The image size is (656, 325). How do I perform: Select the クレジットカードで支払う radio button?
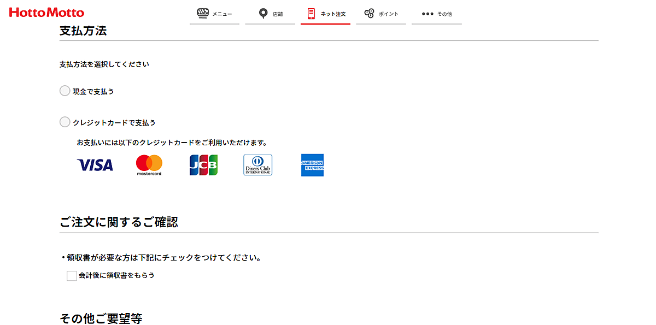[x=65, y=122]
